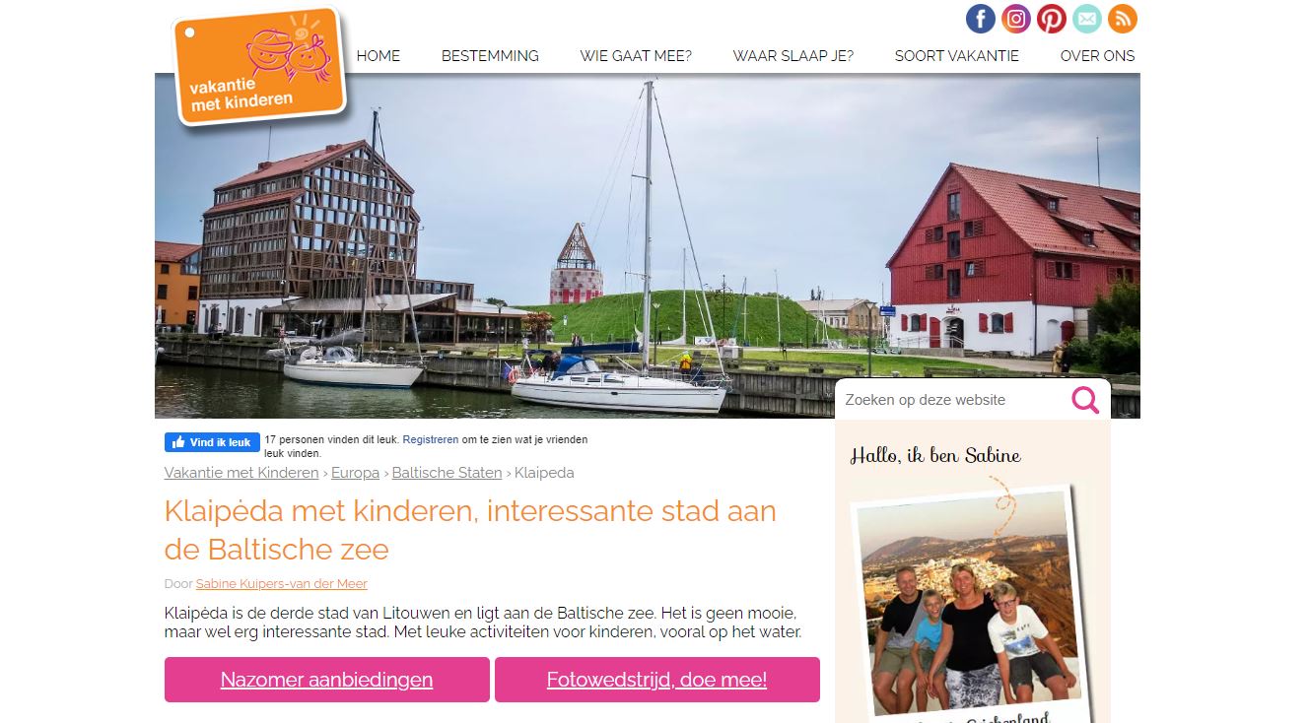Screen dimensions: 1309x723
Task: Open the WIE GAAT MEE? menu
Action: tap(636, 56)
